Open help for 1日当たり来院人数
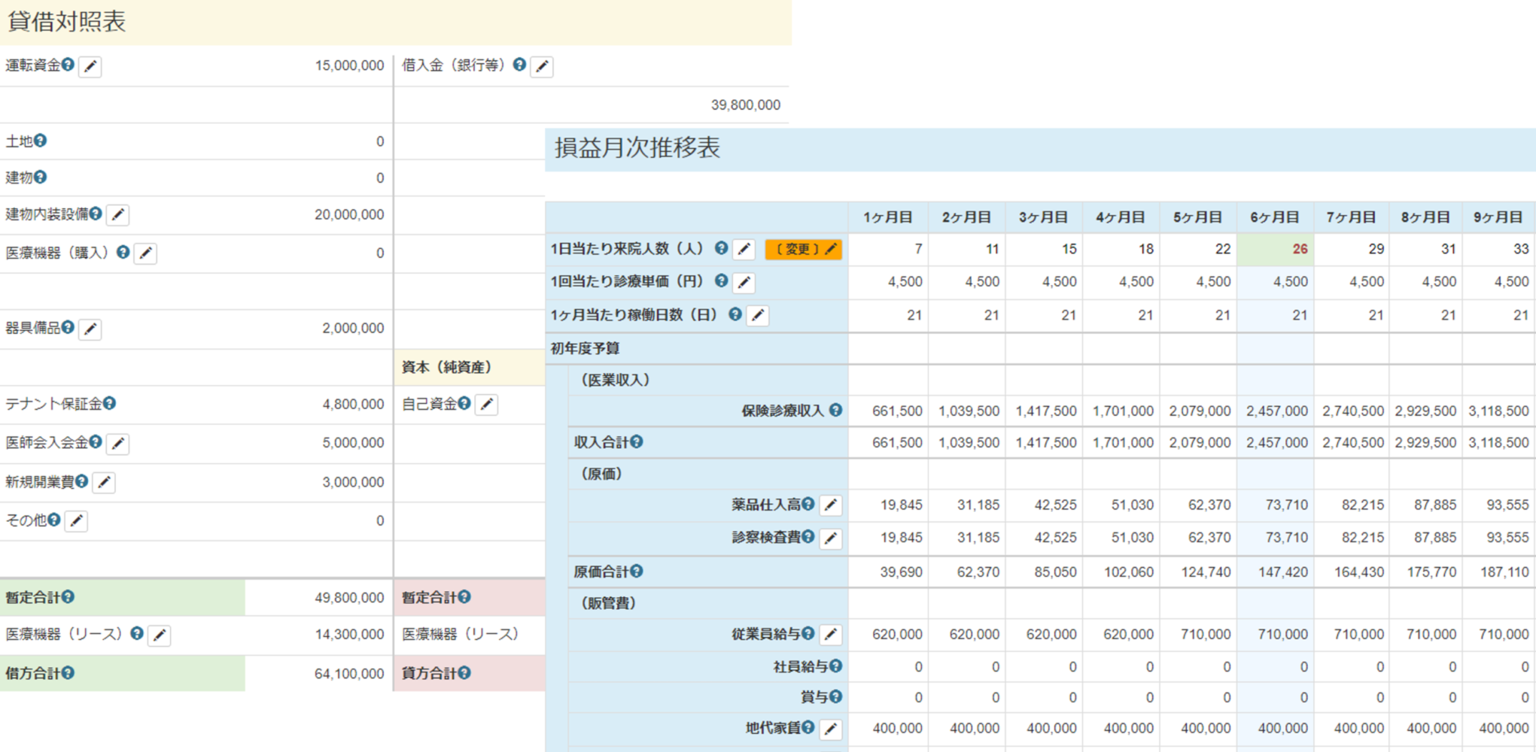Screen dimensions: 1536x752 point(721,247)
